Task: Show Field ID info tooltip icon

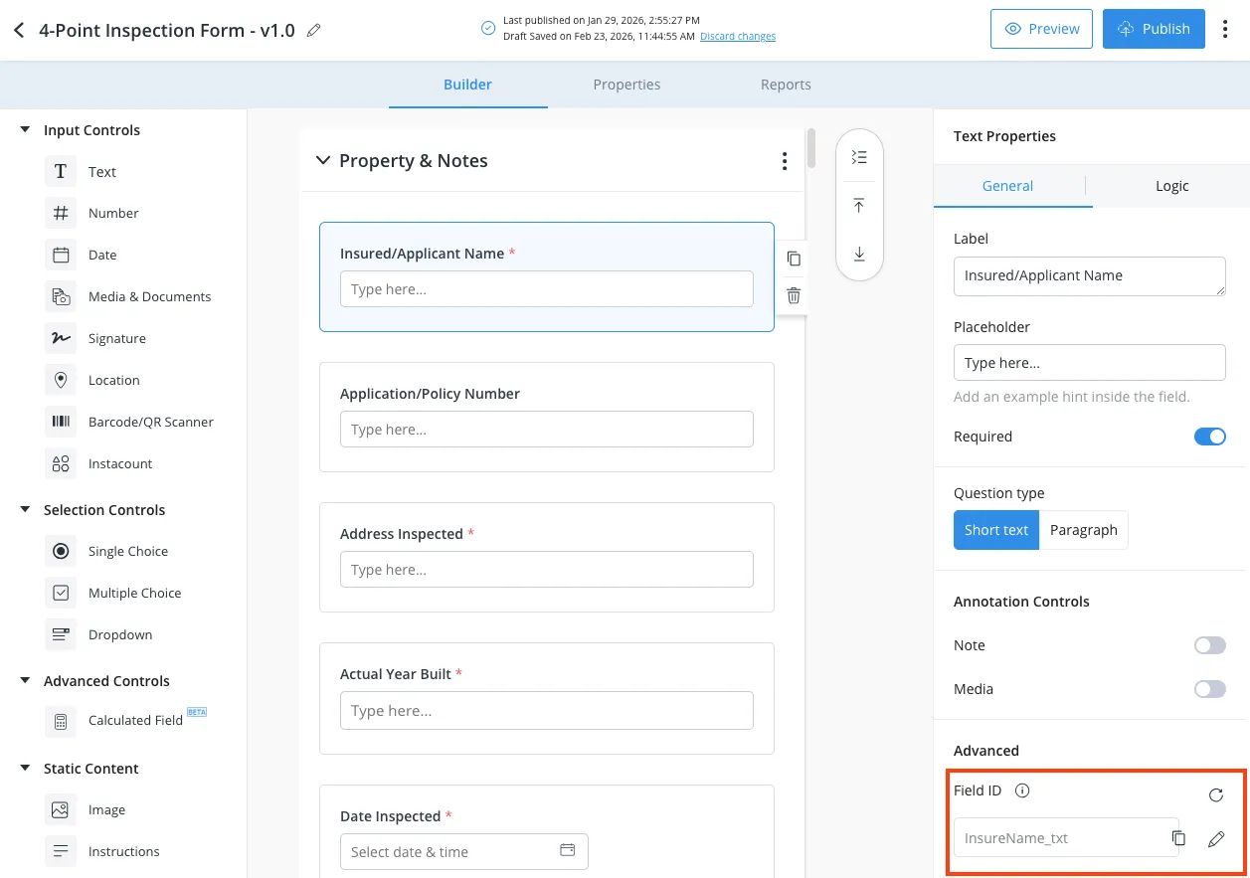Action: (1022, 791)
